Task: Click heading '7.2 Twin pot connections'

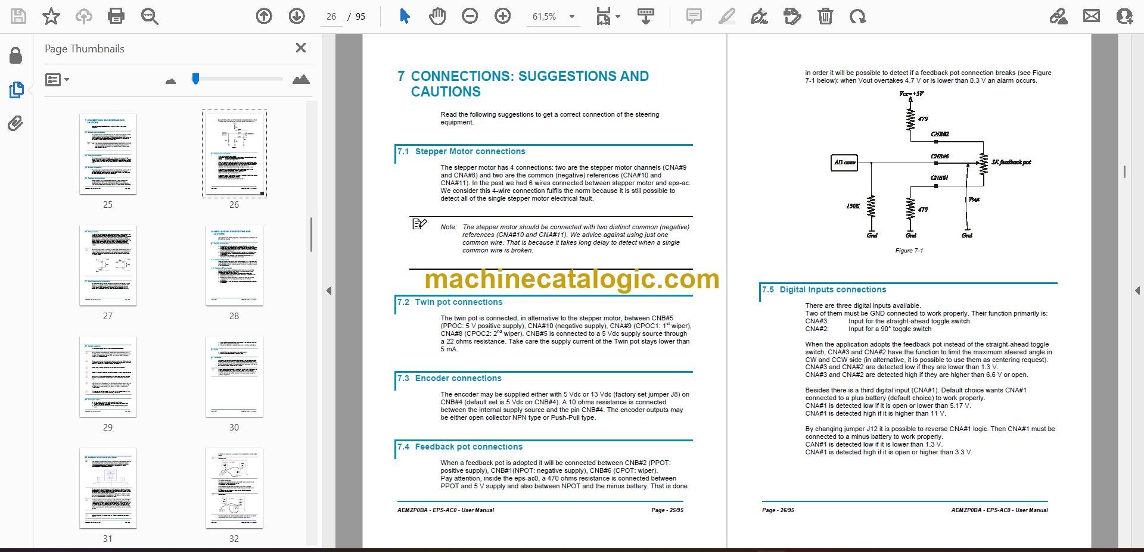Action: (x=450, y=302)
